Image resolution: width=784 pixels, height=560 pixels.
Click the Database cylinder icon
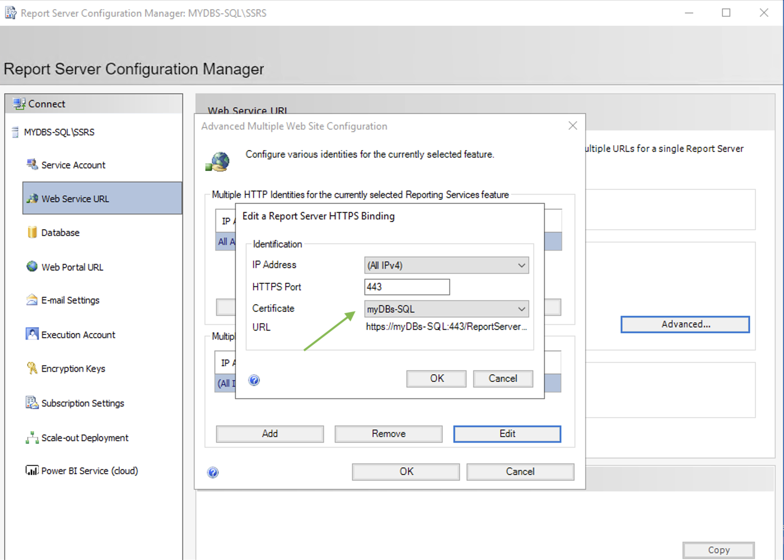(32, 232)
